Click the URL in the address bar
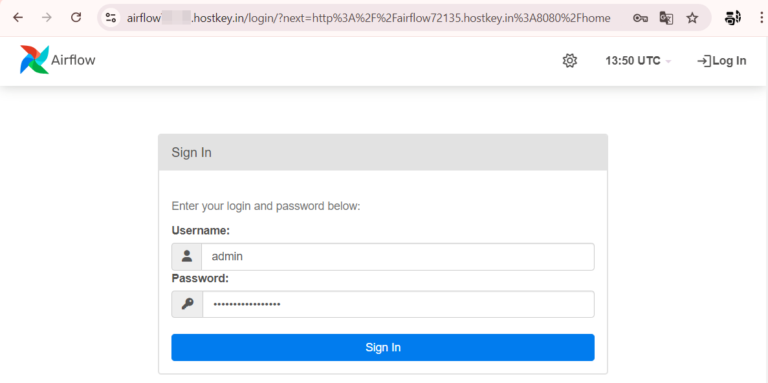This screenshot has height=383, width=768. pos(369,18)
